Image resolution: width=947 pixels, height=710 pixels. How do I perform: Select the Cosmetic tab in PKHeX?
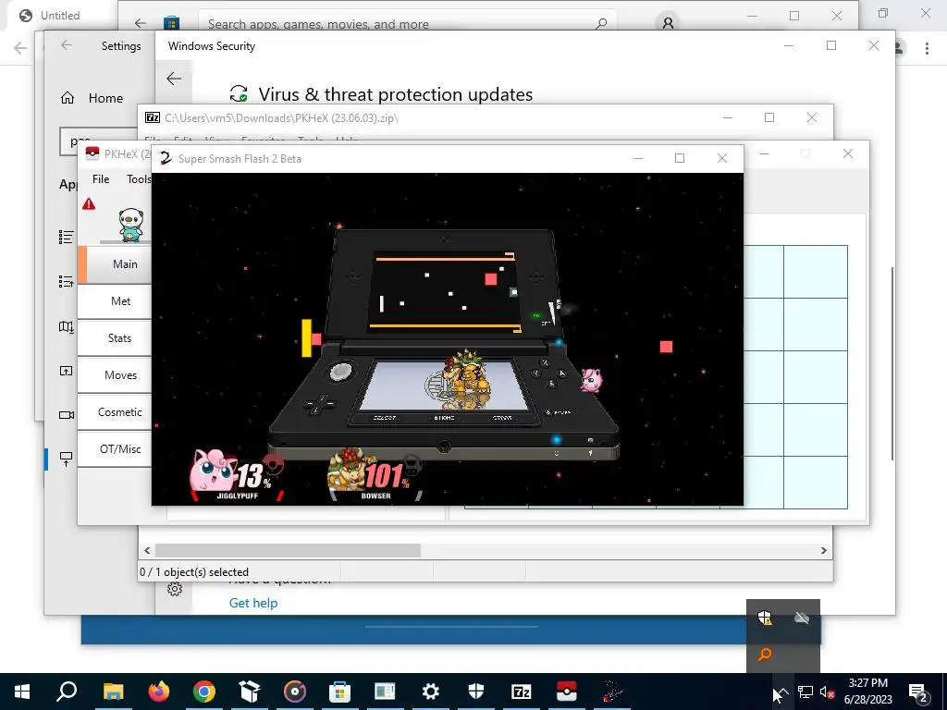point(115,411)
